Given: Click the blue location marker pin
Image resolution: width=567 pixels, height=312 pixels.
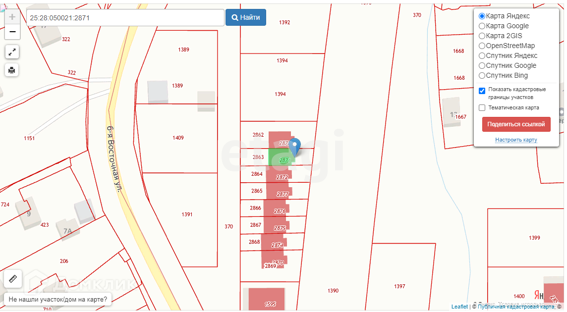Looking at the screenshot, I should point(295,147).
